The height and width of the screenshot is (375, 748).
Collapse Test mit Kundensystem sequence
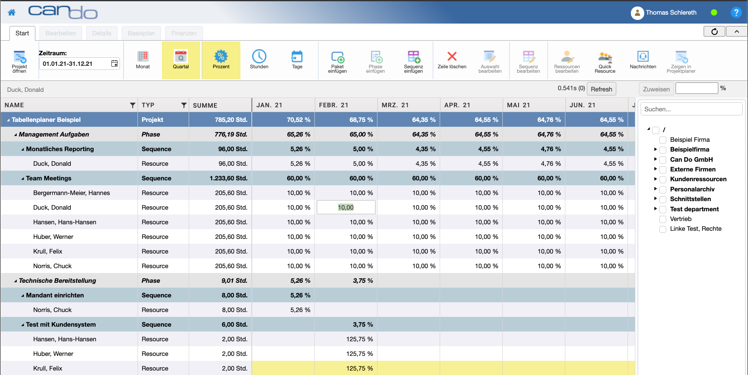point(23,325)
